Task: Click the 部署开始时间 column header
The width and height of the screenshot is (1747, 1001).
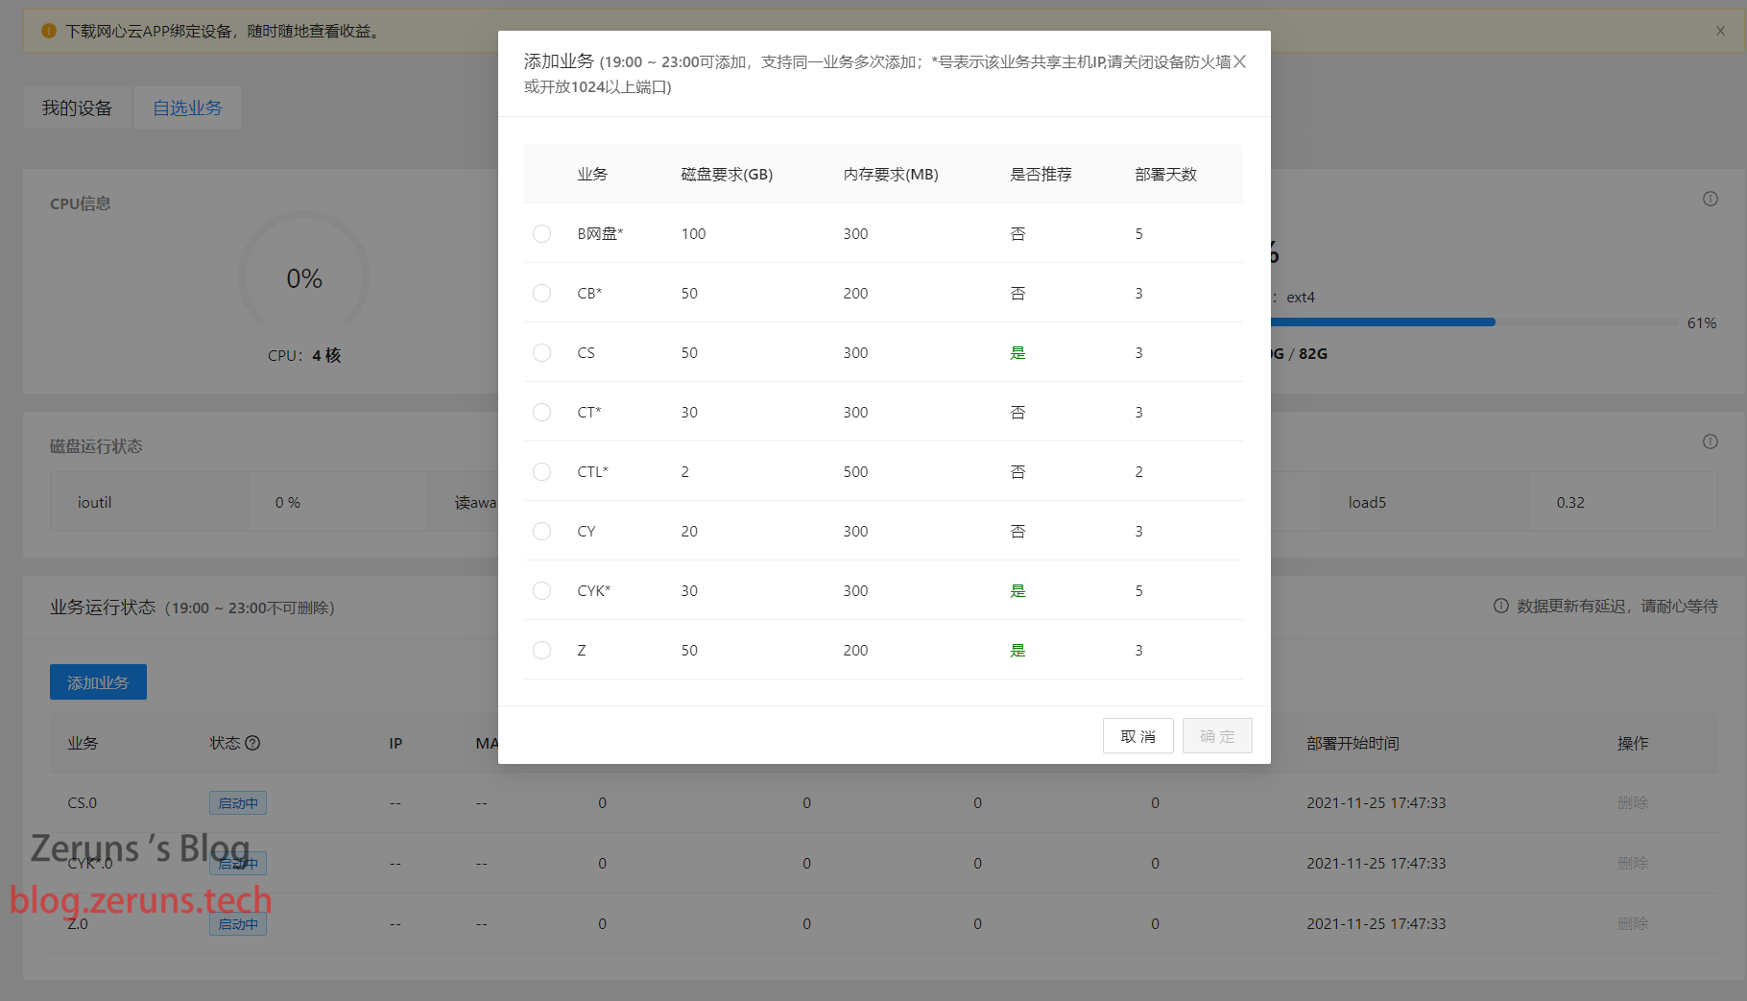Action: coord(1352,743)
